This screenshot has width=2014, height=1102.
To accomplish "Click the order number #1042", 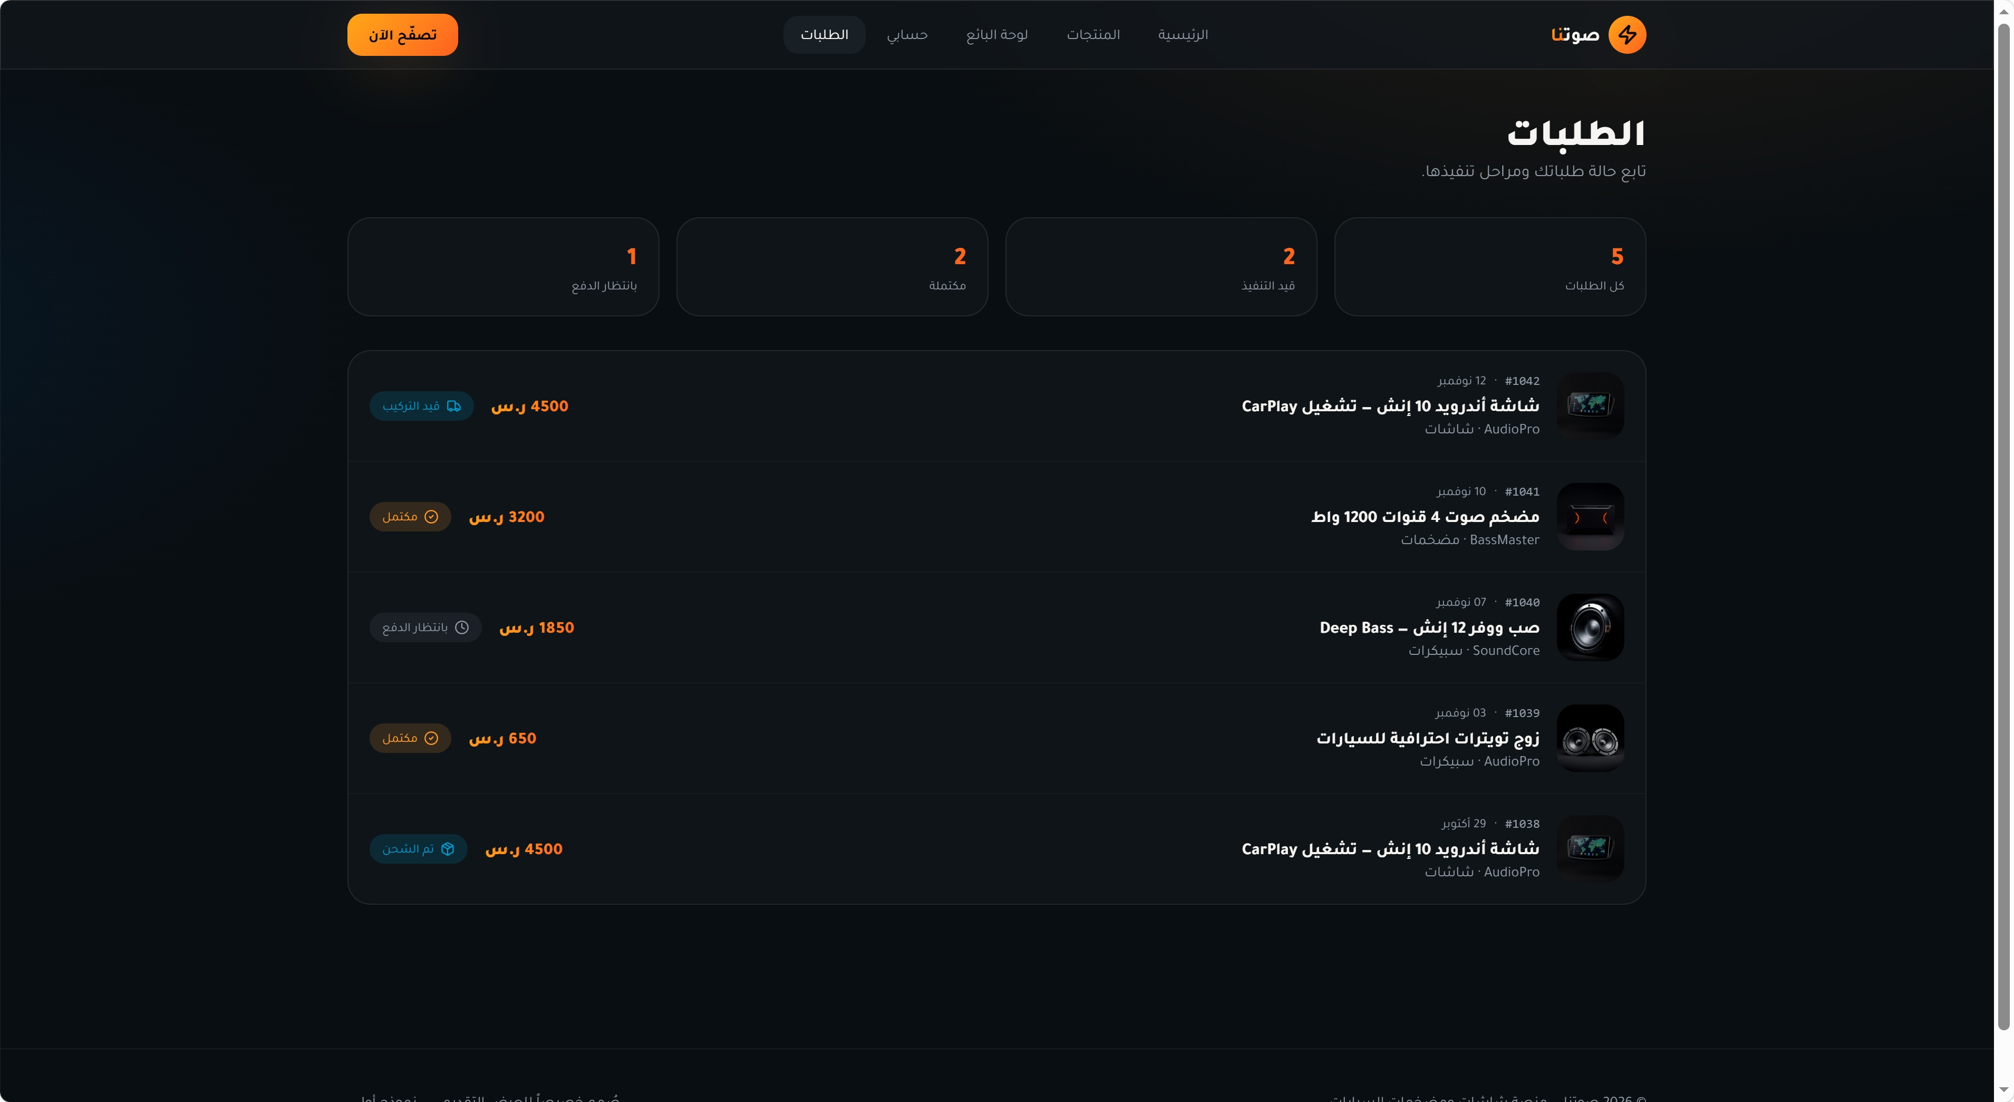I will click(x=1522, y=381).
